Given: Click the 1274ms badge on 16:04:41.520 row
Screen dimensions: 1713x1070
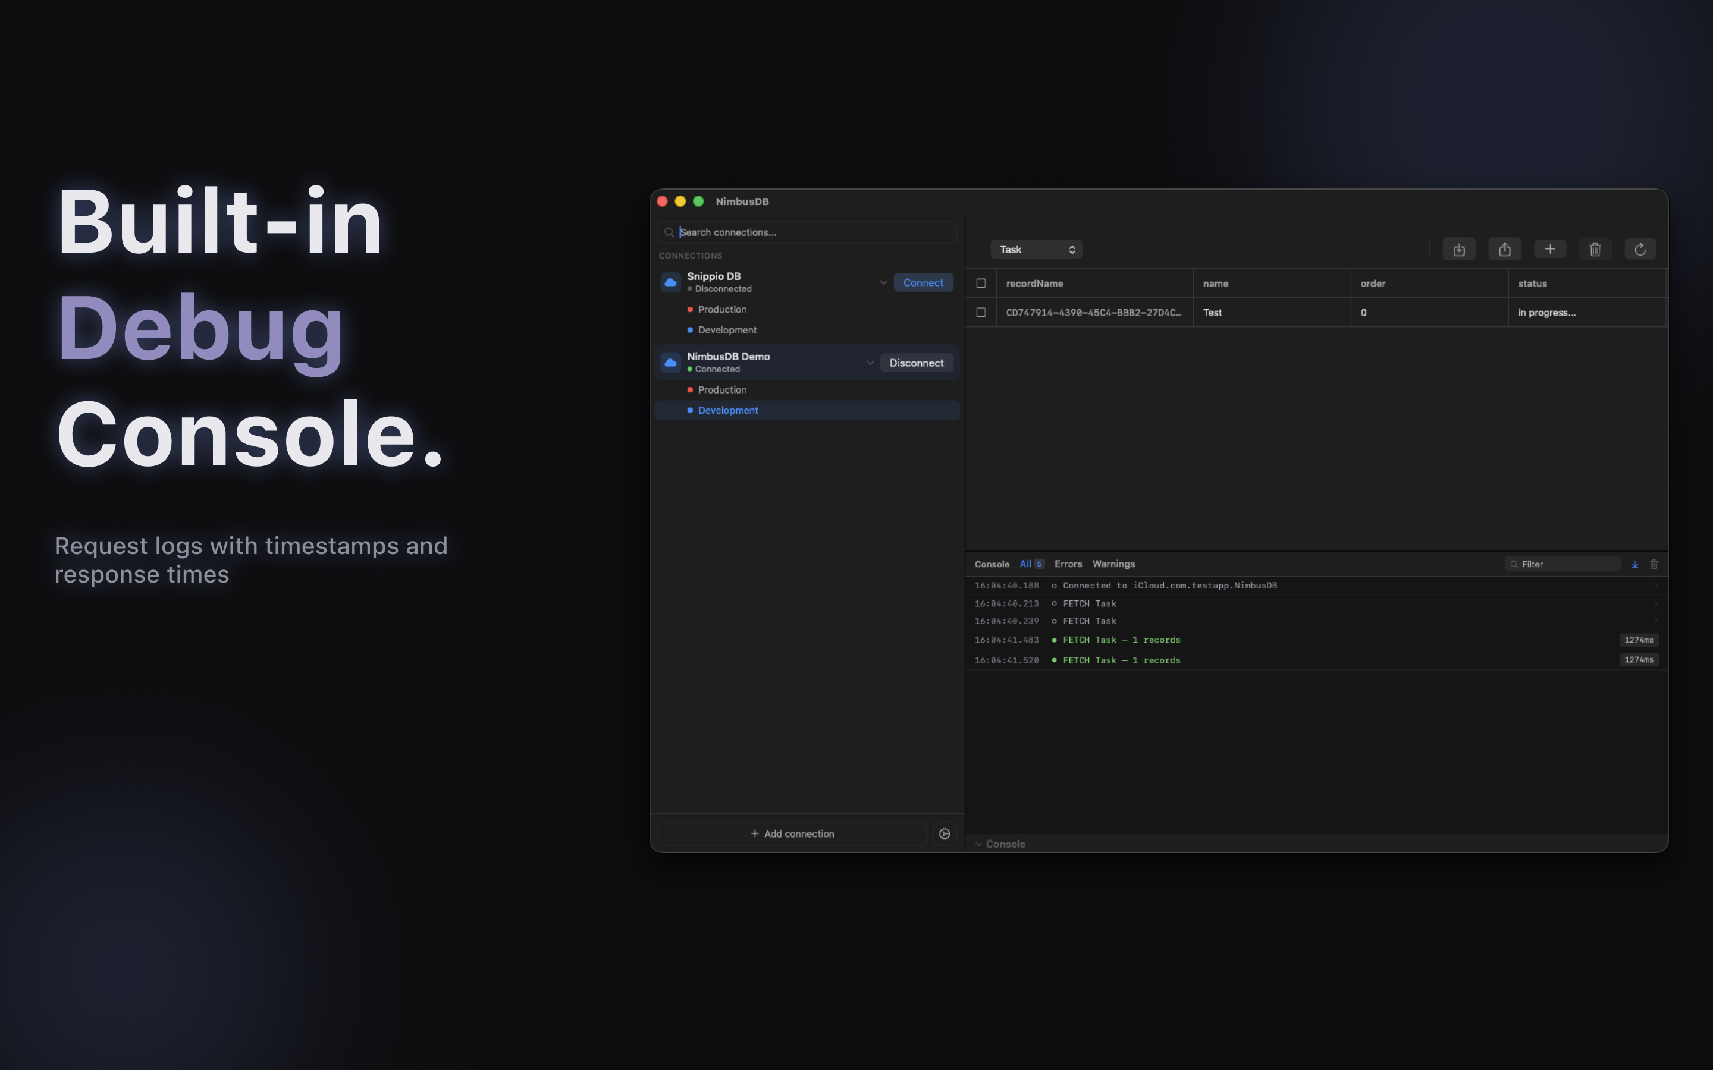Looking at the screenshot, I should point(1639,660).
